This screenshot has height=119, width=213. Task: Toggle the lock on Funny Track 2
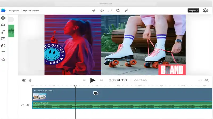point(23,105)
